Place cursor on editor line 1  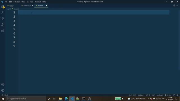(x=94, y=12)
